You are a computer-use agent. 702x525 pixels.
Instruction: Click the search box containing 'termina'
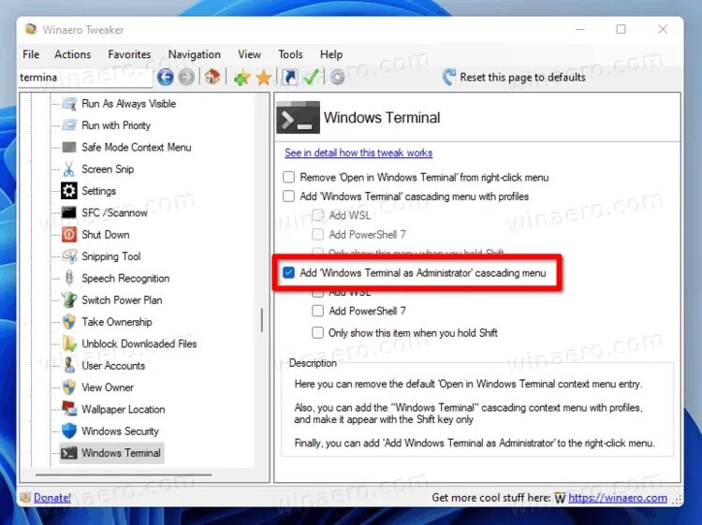85,78
